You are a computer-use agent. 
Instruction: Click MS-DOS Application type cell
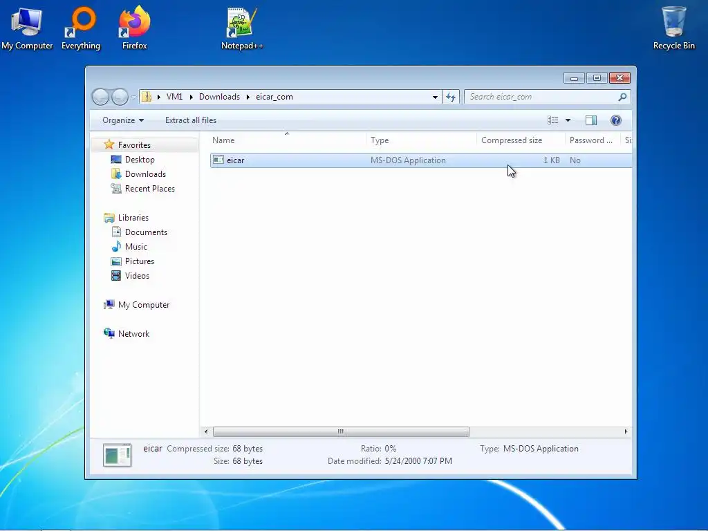click(408, 160)
